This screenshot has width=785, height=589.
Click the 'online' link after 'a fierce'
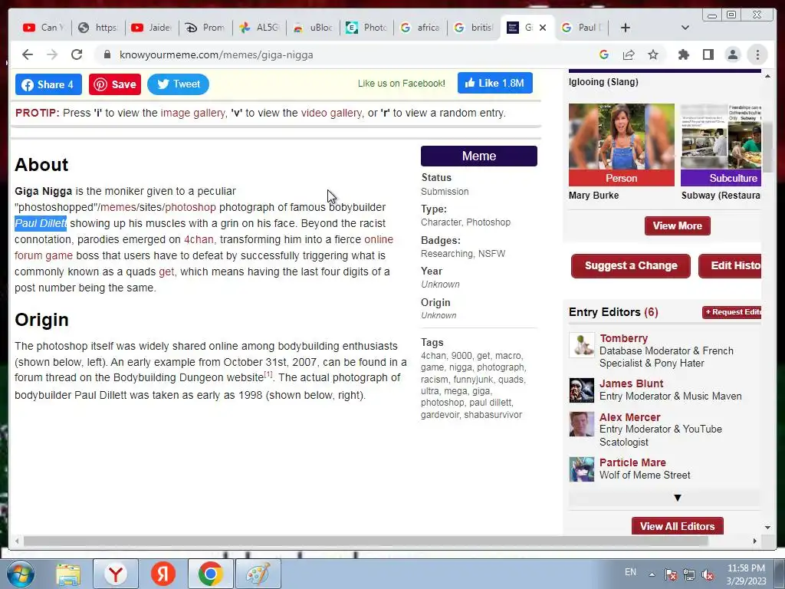(379, 239)
